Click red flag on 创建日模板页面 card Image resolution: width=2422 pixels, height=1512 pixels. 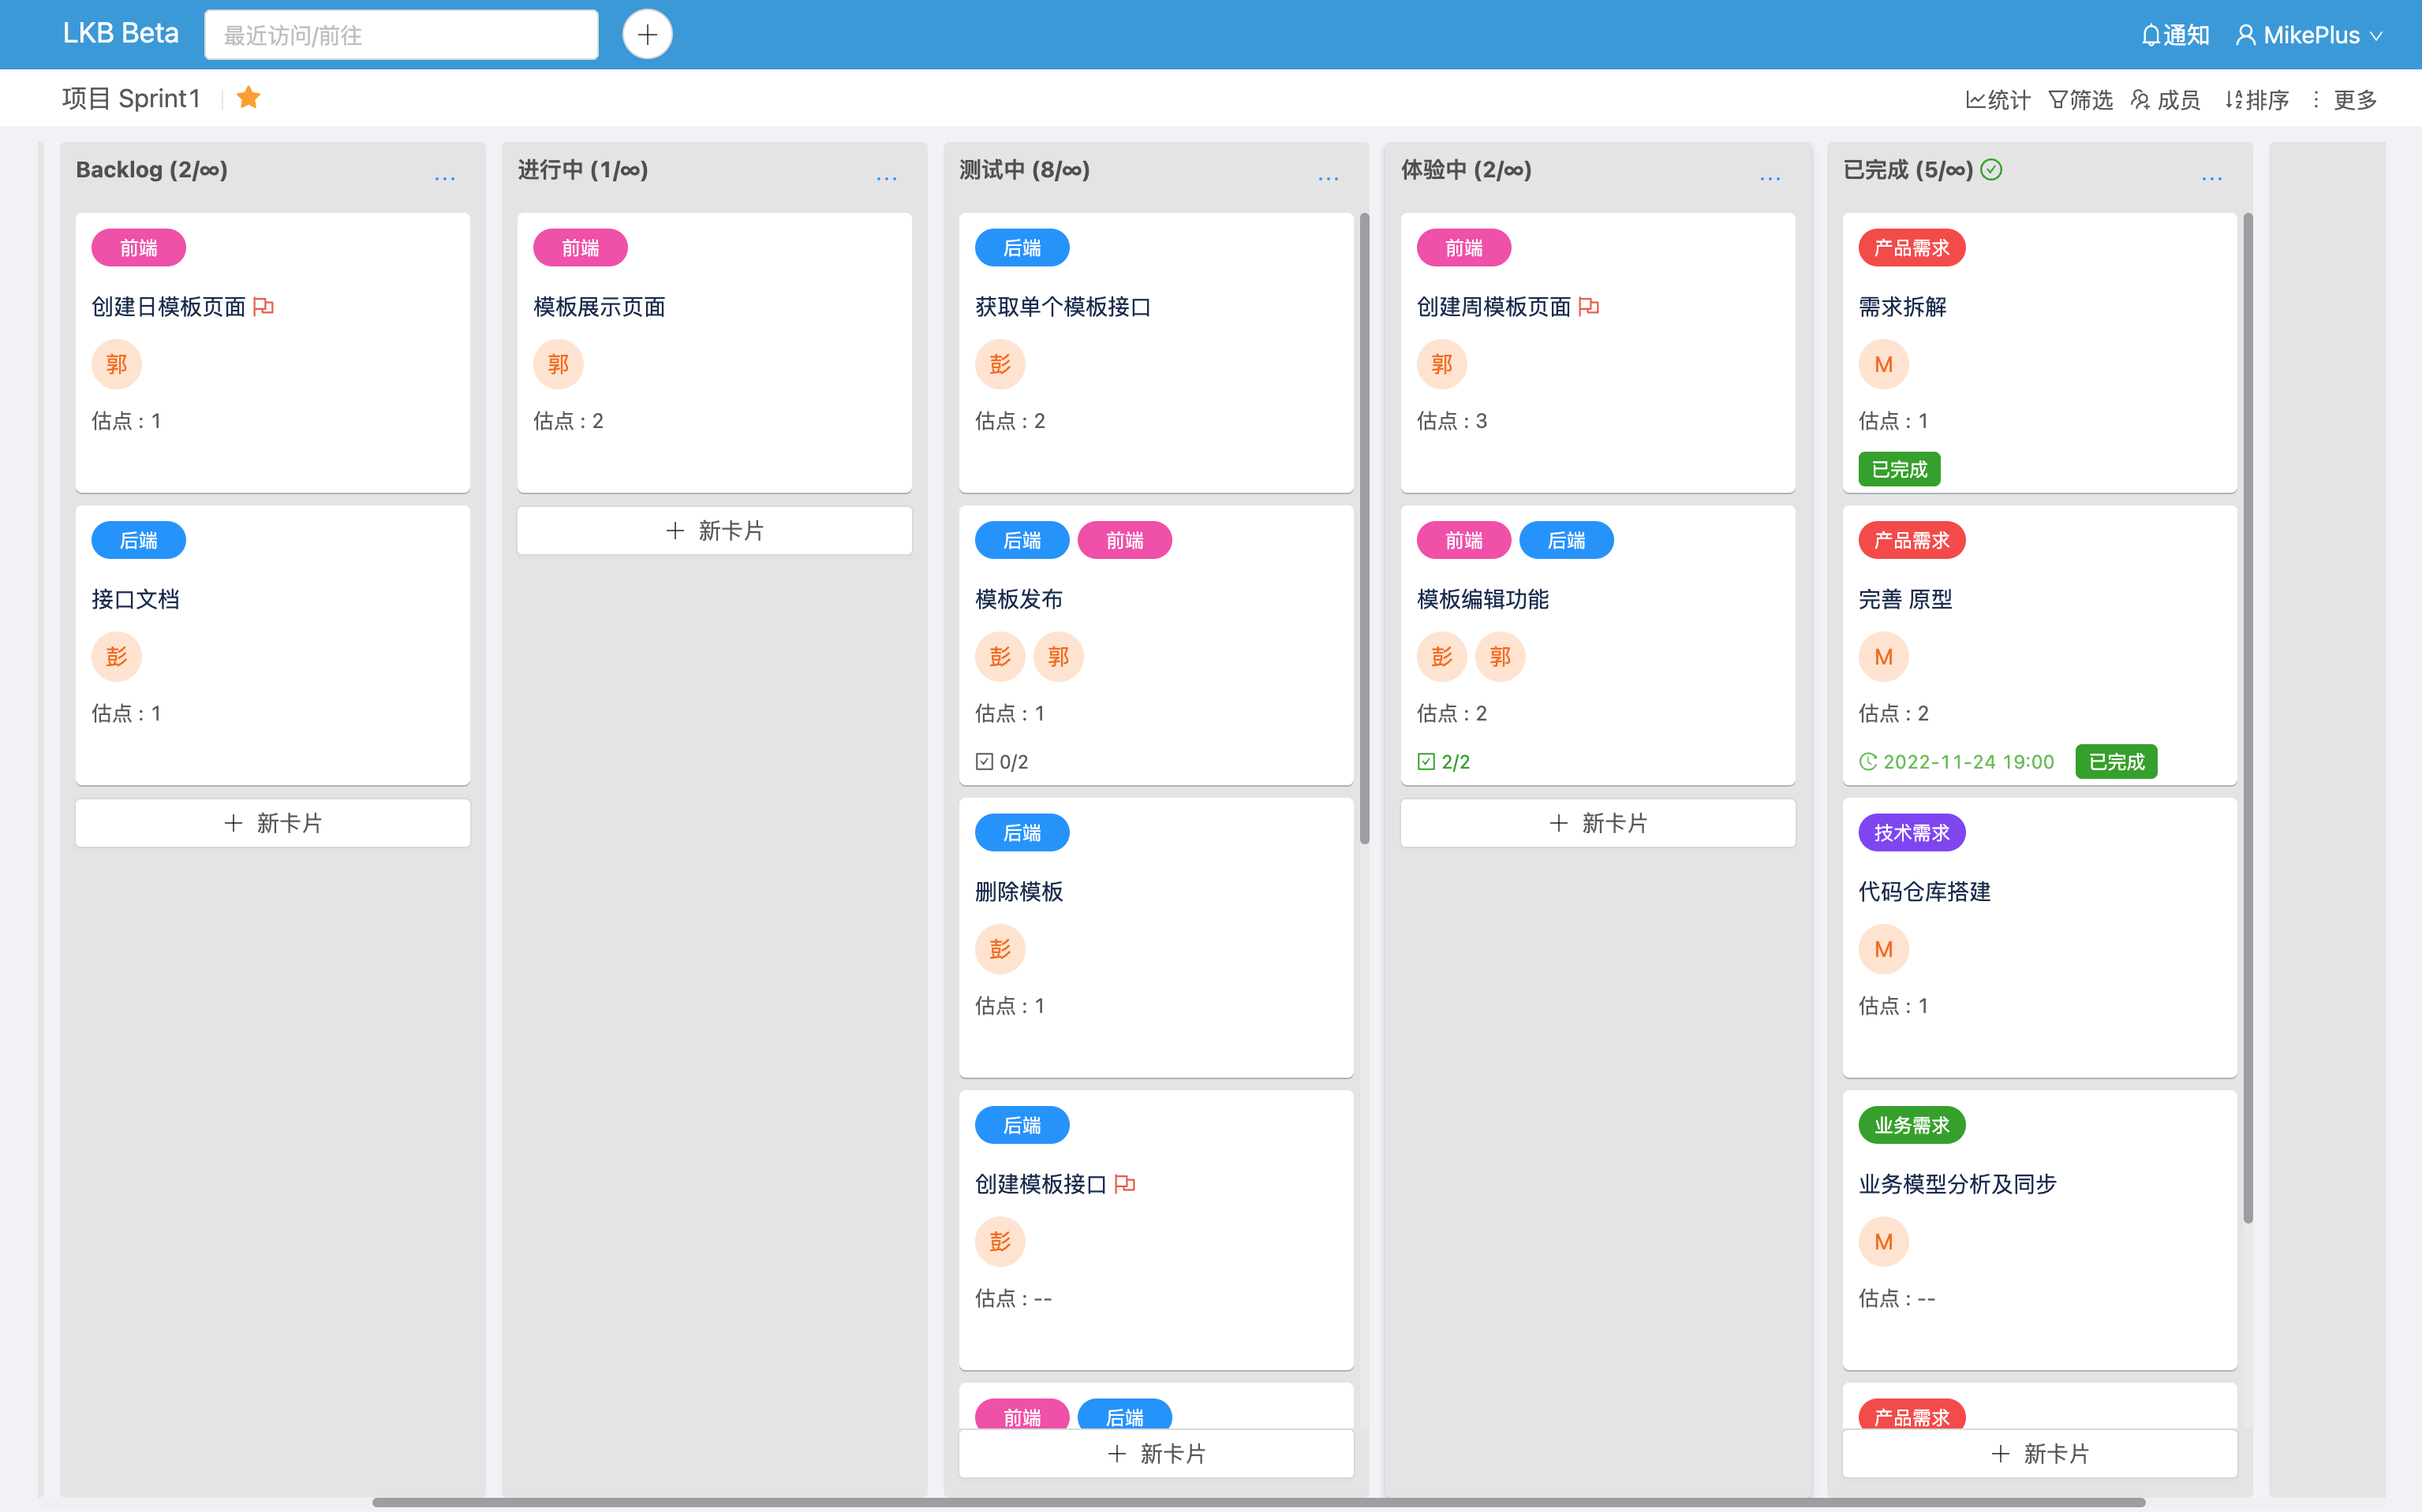[x=264, y=307]
